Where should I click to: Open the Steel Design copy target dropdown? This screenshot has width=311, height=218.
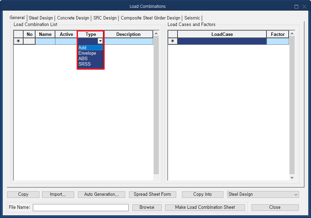263,194
